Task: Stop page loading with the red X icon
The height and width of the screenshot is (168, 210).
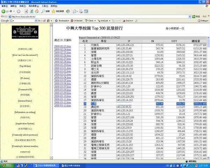Action: pos(26,12)
